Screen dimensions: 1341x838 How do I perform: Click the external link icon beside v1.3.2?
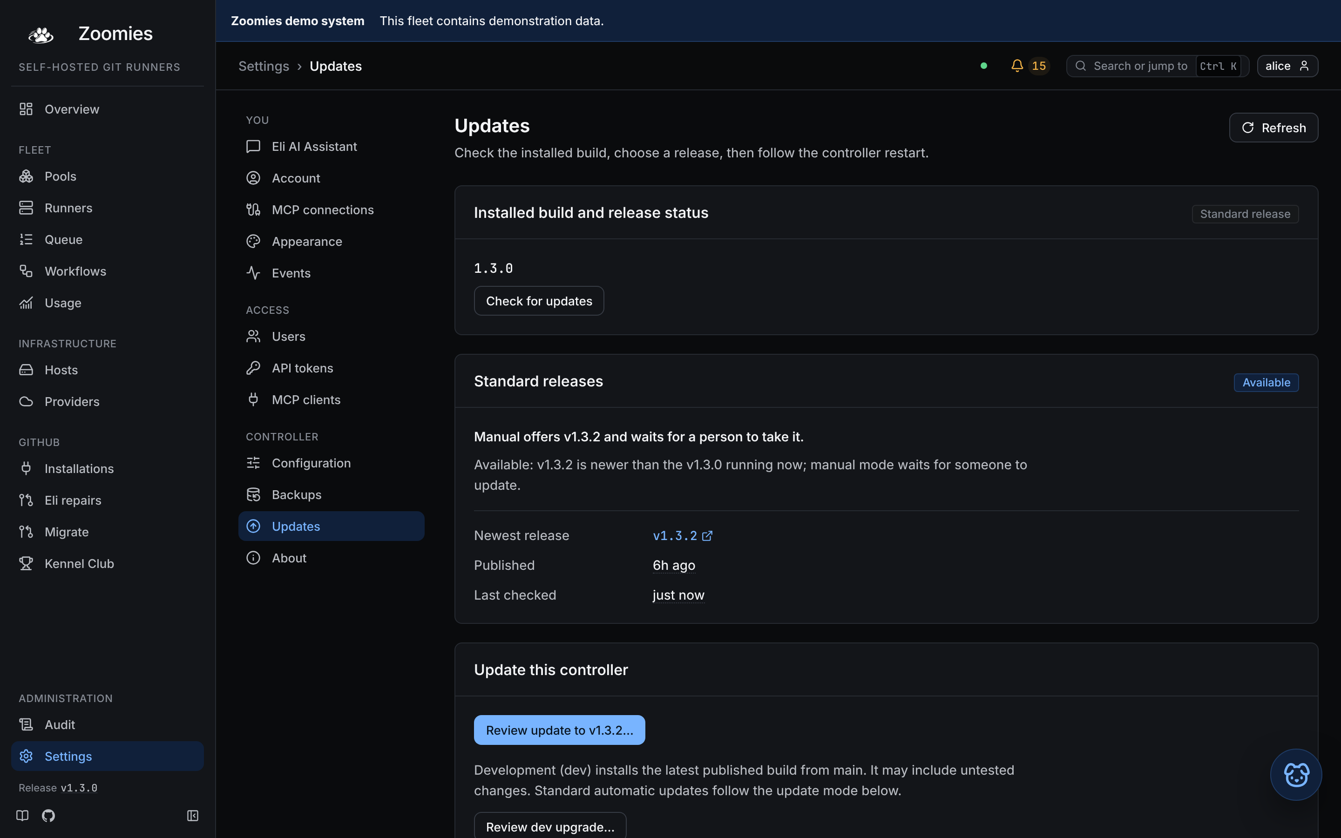[x=707, y=535]
